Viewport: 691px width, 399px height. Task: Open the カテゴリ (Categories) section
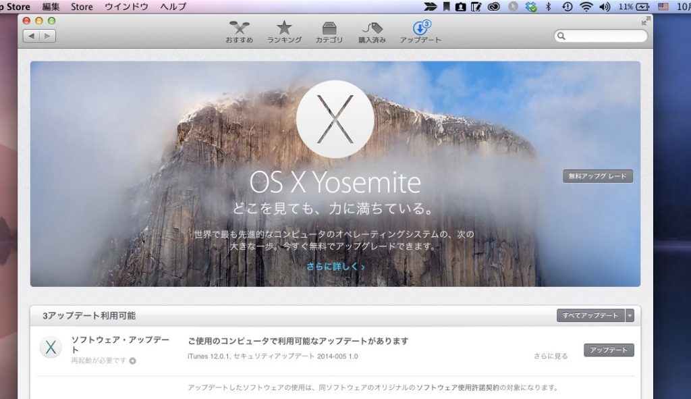329,32
